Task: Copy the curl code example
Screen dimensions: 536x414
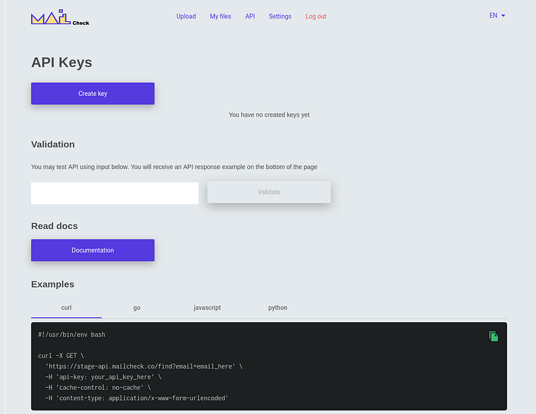Action: point(493,336)
